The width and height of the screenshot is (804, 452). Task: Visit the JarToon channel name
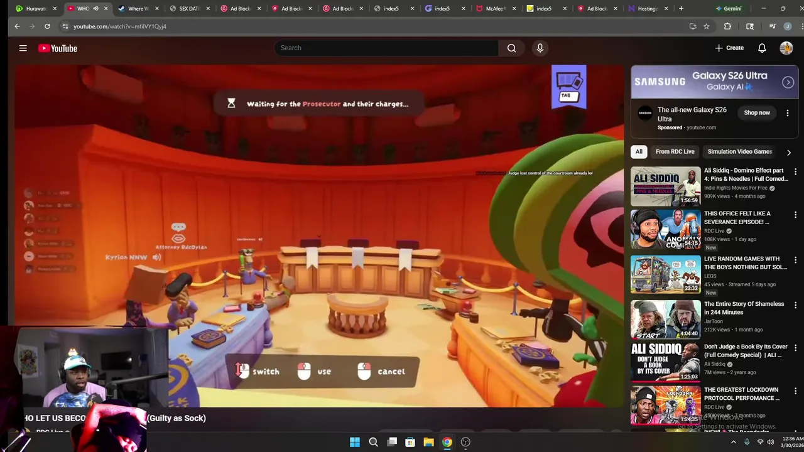click(x=713, y=321)
